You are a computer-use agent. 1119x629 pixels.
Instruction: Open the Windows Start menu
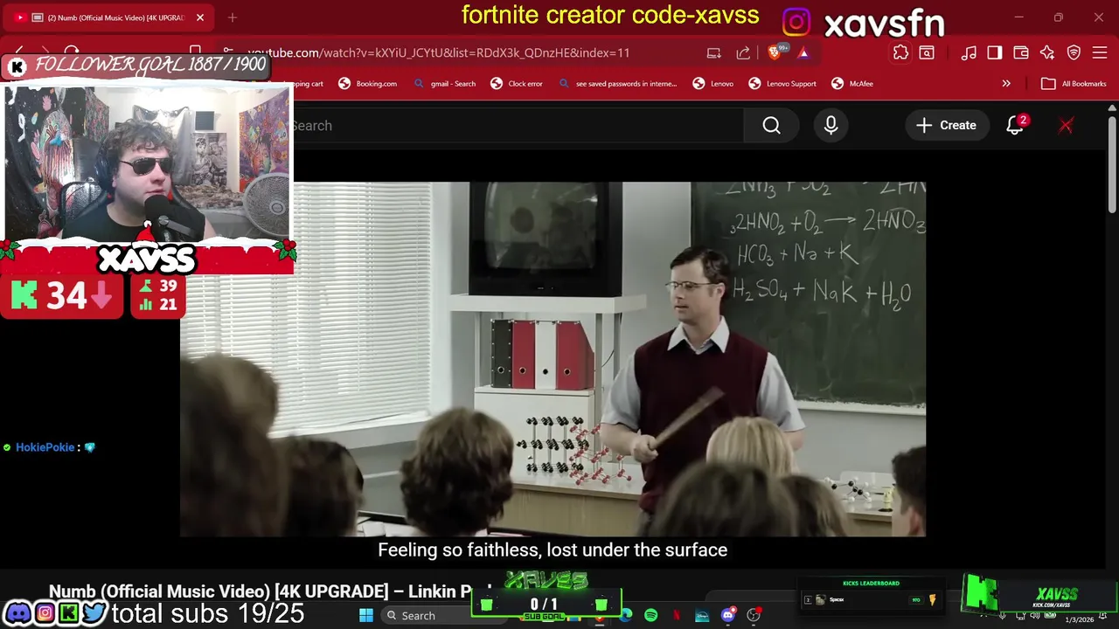[366, 616]
